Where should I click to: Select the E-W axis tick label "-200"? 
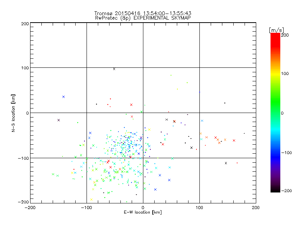pos(30,208)
